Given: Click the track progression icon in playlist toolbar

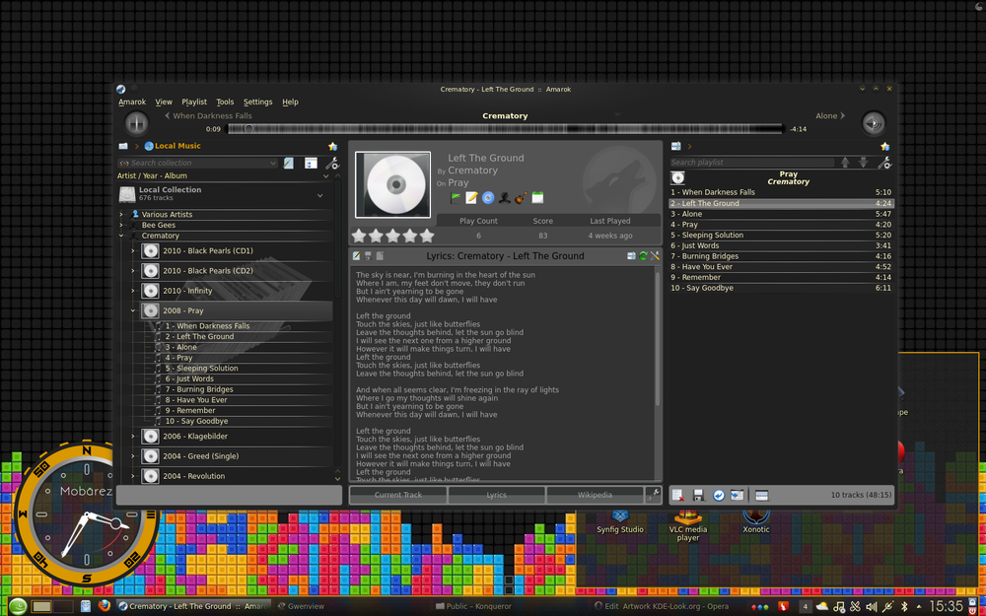Looking at the screenshot, I should [737, 496].
